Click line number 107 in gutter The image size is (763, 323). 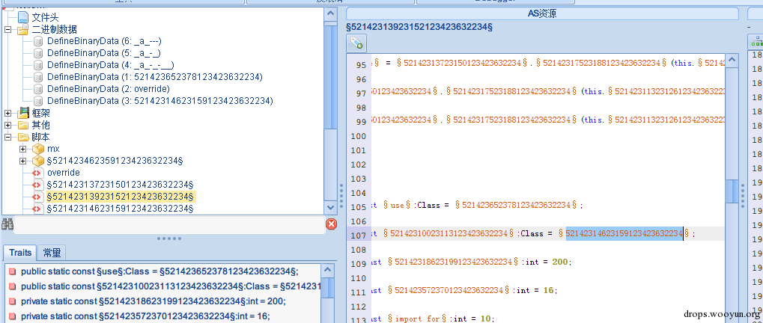pyautogui.click(x=359, y=235)
